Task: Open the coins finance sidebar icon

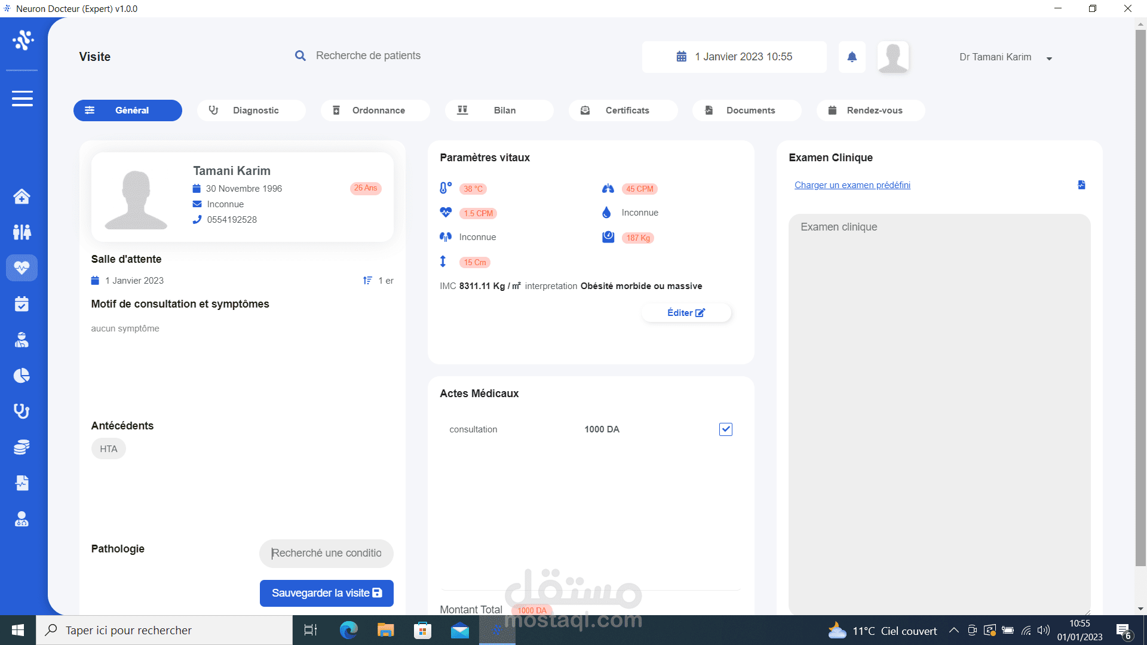Action: (22, 447)
